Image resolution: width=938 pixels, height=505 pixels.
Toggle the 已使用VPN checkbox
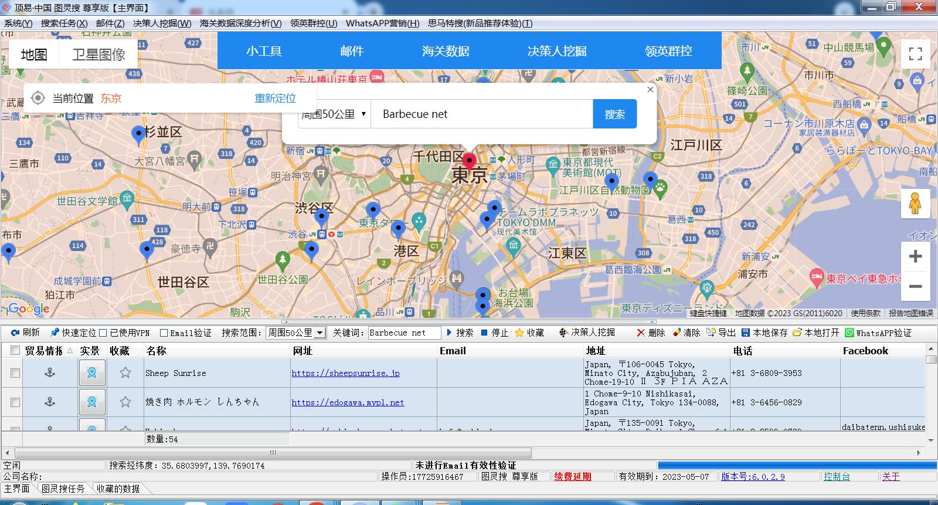click(103, 333)
